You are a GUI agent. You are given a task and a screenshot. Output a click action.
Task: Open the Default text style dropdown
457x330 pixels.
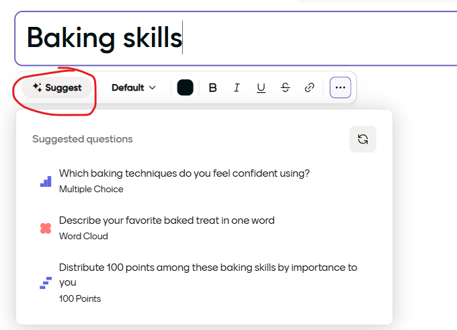pyautogui.click(x=133, y=87)
